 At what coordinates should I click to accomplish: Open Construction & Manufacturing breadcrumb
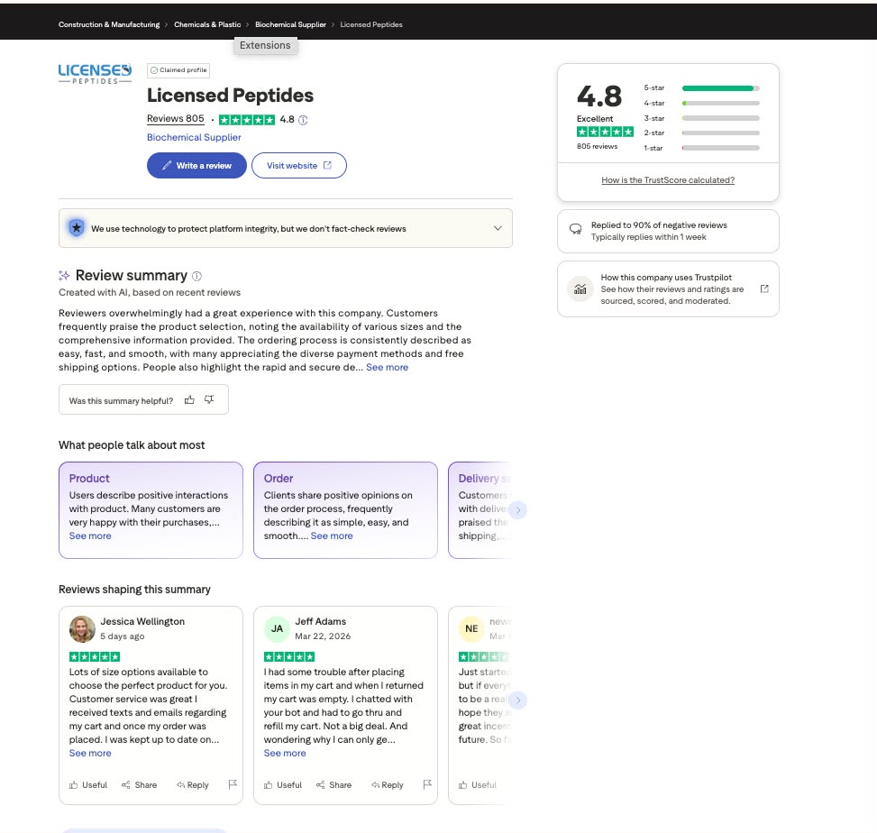click(109, 24)
